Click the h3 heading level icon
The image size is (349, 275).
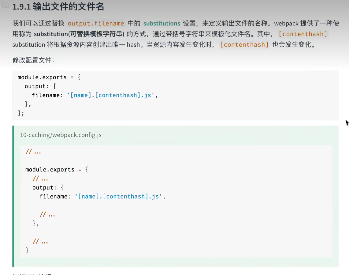tap(5, 6)
